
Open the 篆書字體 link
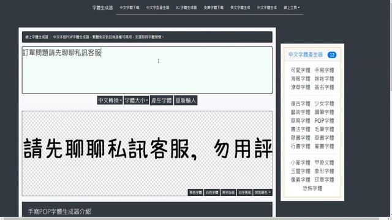click(324, 146)
